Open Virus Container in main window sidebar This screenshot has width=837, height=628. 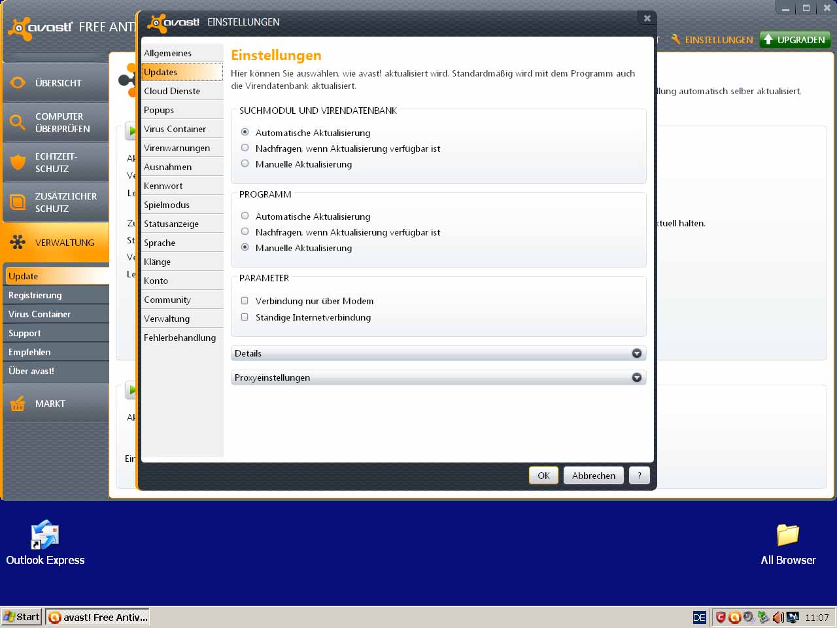coord(56,314)
